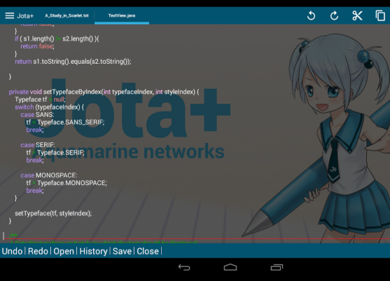Tap the redo arrow icon in top bar
Image resolution: width=390 pixels, height=281 pixels.
coord(334,15)
